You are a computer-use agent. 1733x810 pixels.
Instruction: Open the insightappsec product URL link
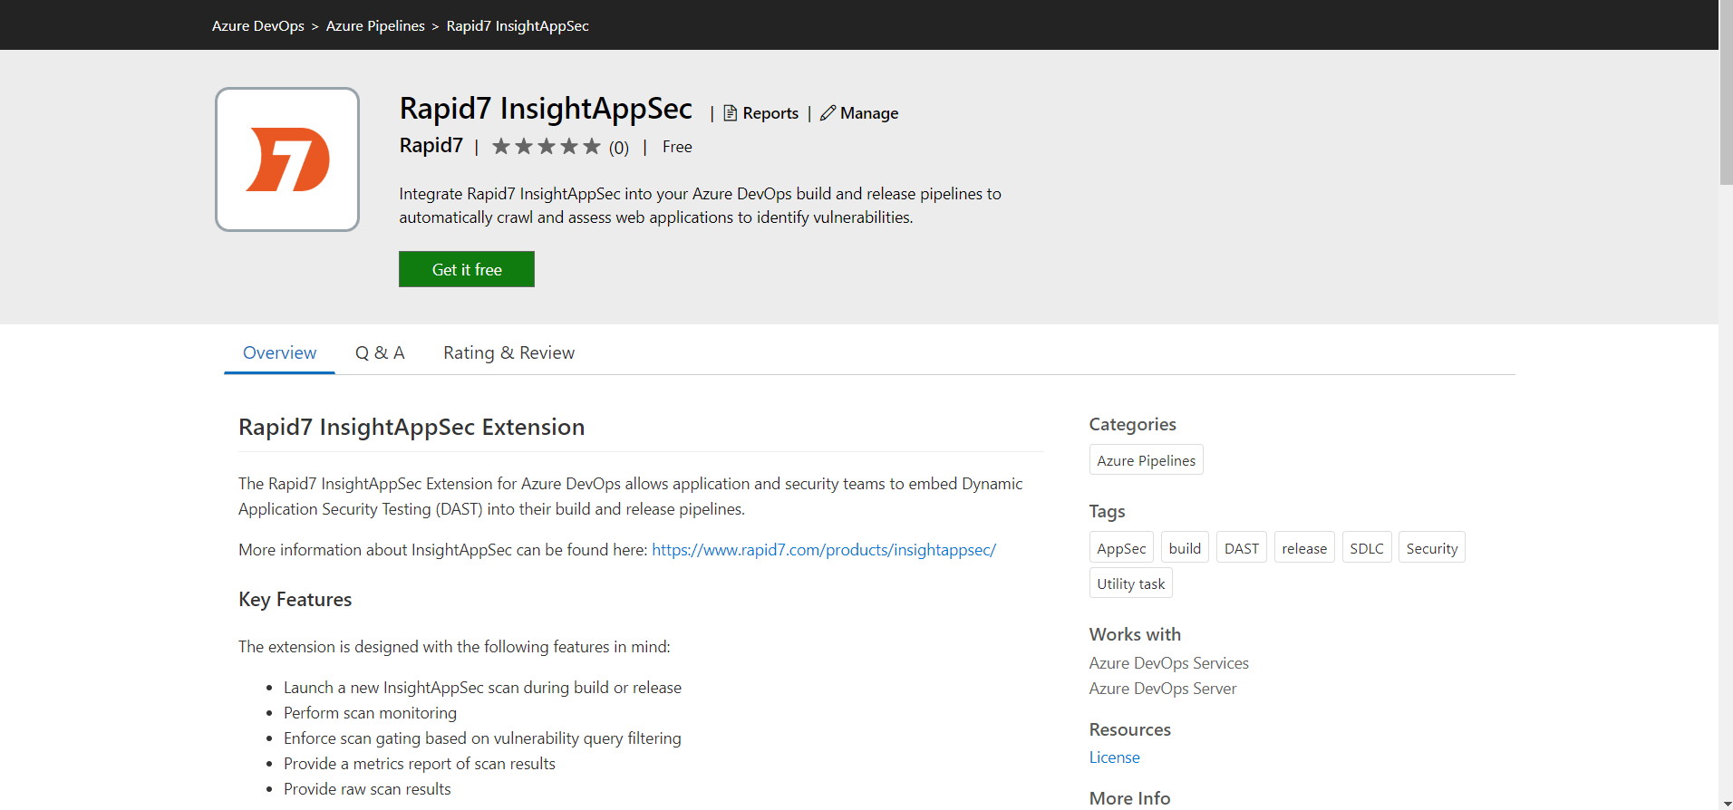pos(823,550)
